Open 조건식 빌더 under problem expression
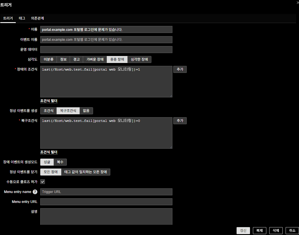The image size is (299, 235). click(x=49, y=101)
